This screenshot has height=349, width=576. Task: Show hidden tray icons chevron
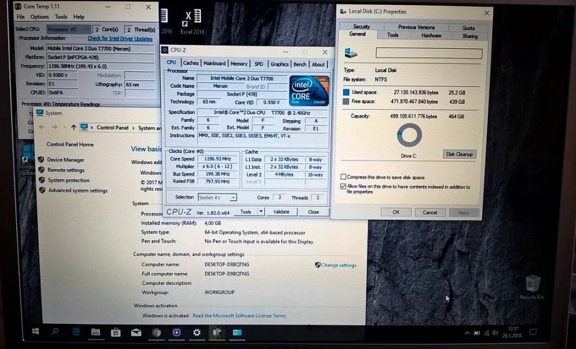point(467,333)
